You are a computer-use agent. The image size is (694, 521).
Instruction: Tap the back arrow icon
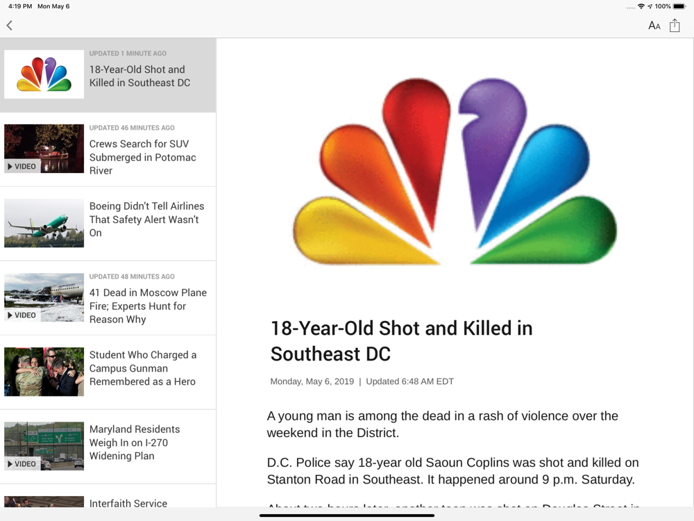click(x=9, y=25)
